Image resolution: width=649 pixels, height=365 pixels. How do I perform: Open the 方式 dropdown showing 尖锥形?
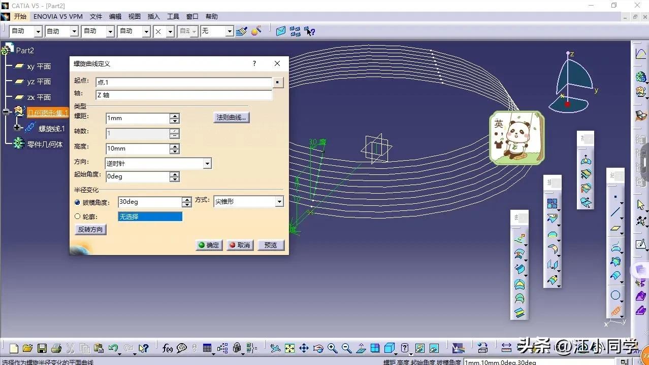click(279, 202)
